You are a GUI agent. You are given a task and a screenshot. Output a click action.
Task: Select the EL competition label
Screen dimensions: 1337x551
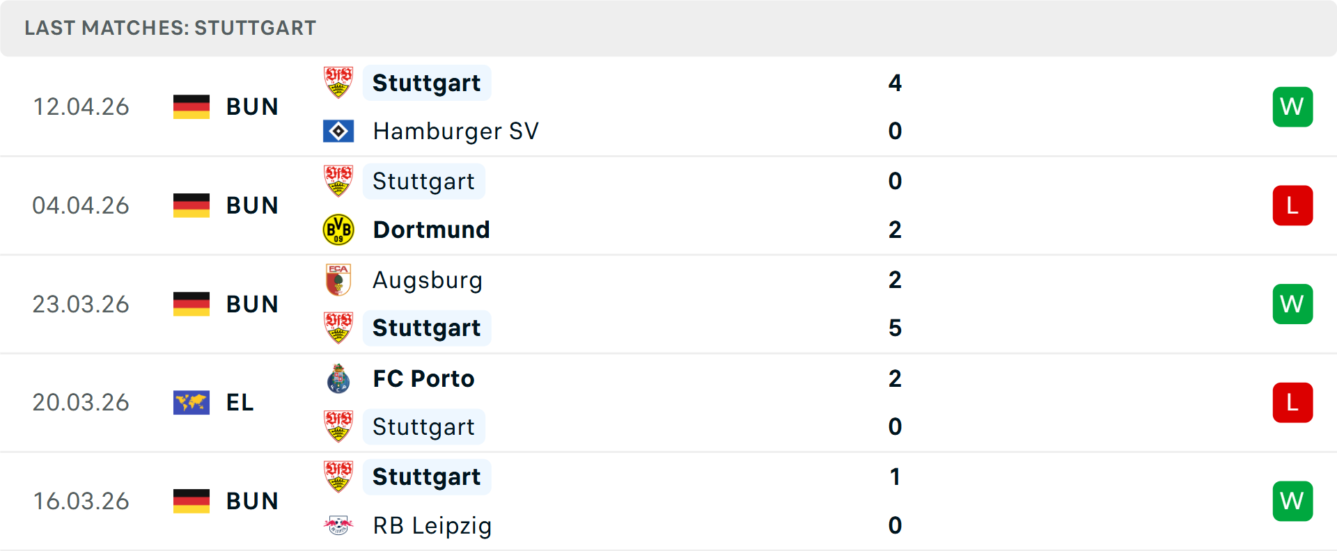tap(240, 402)
